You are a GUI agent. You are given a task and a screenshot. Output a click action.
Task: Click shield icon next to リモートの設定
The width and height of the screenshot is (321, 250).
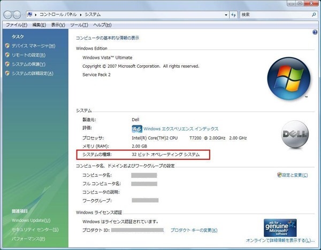tap(7, 55)
